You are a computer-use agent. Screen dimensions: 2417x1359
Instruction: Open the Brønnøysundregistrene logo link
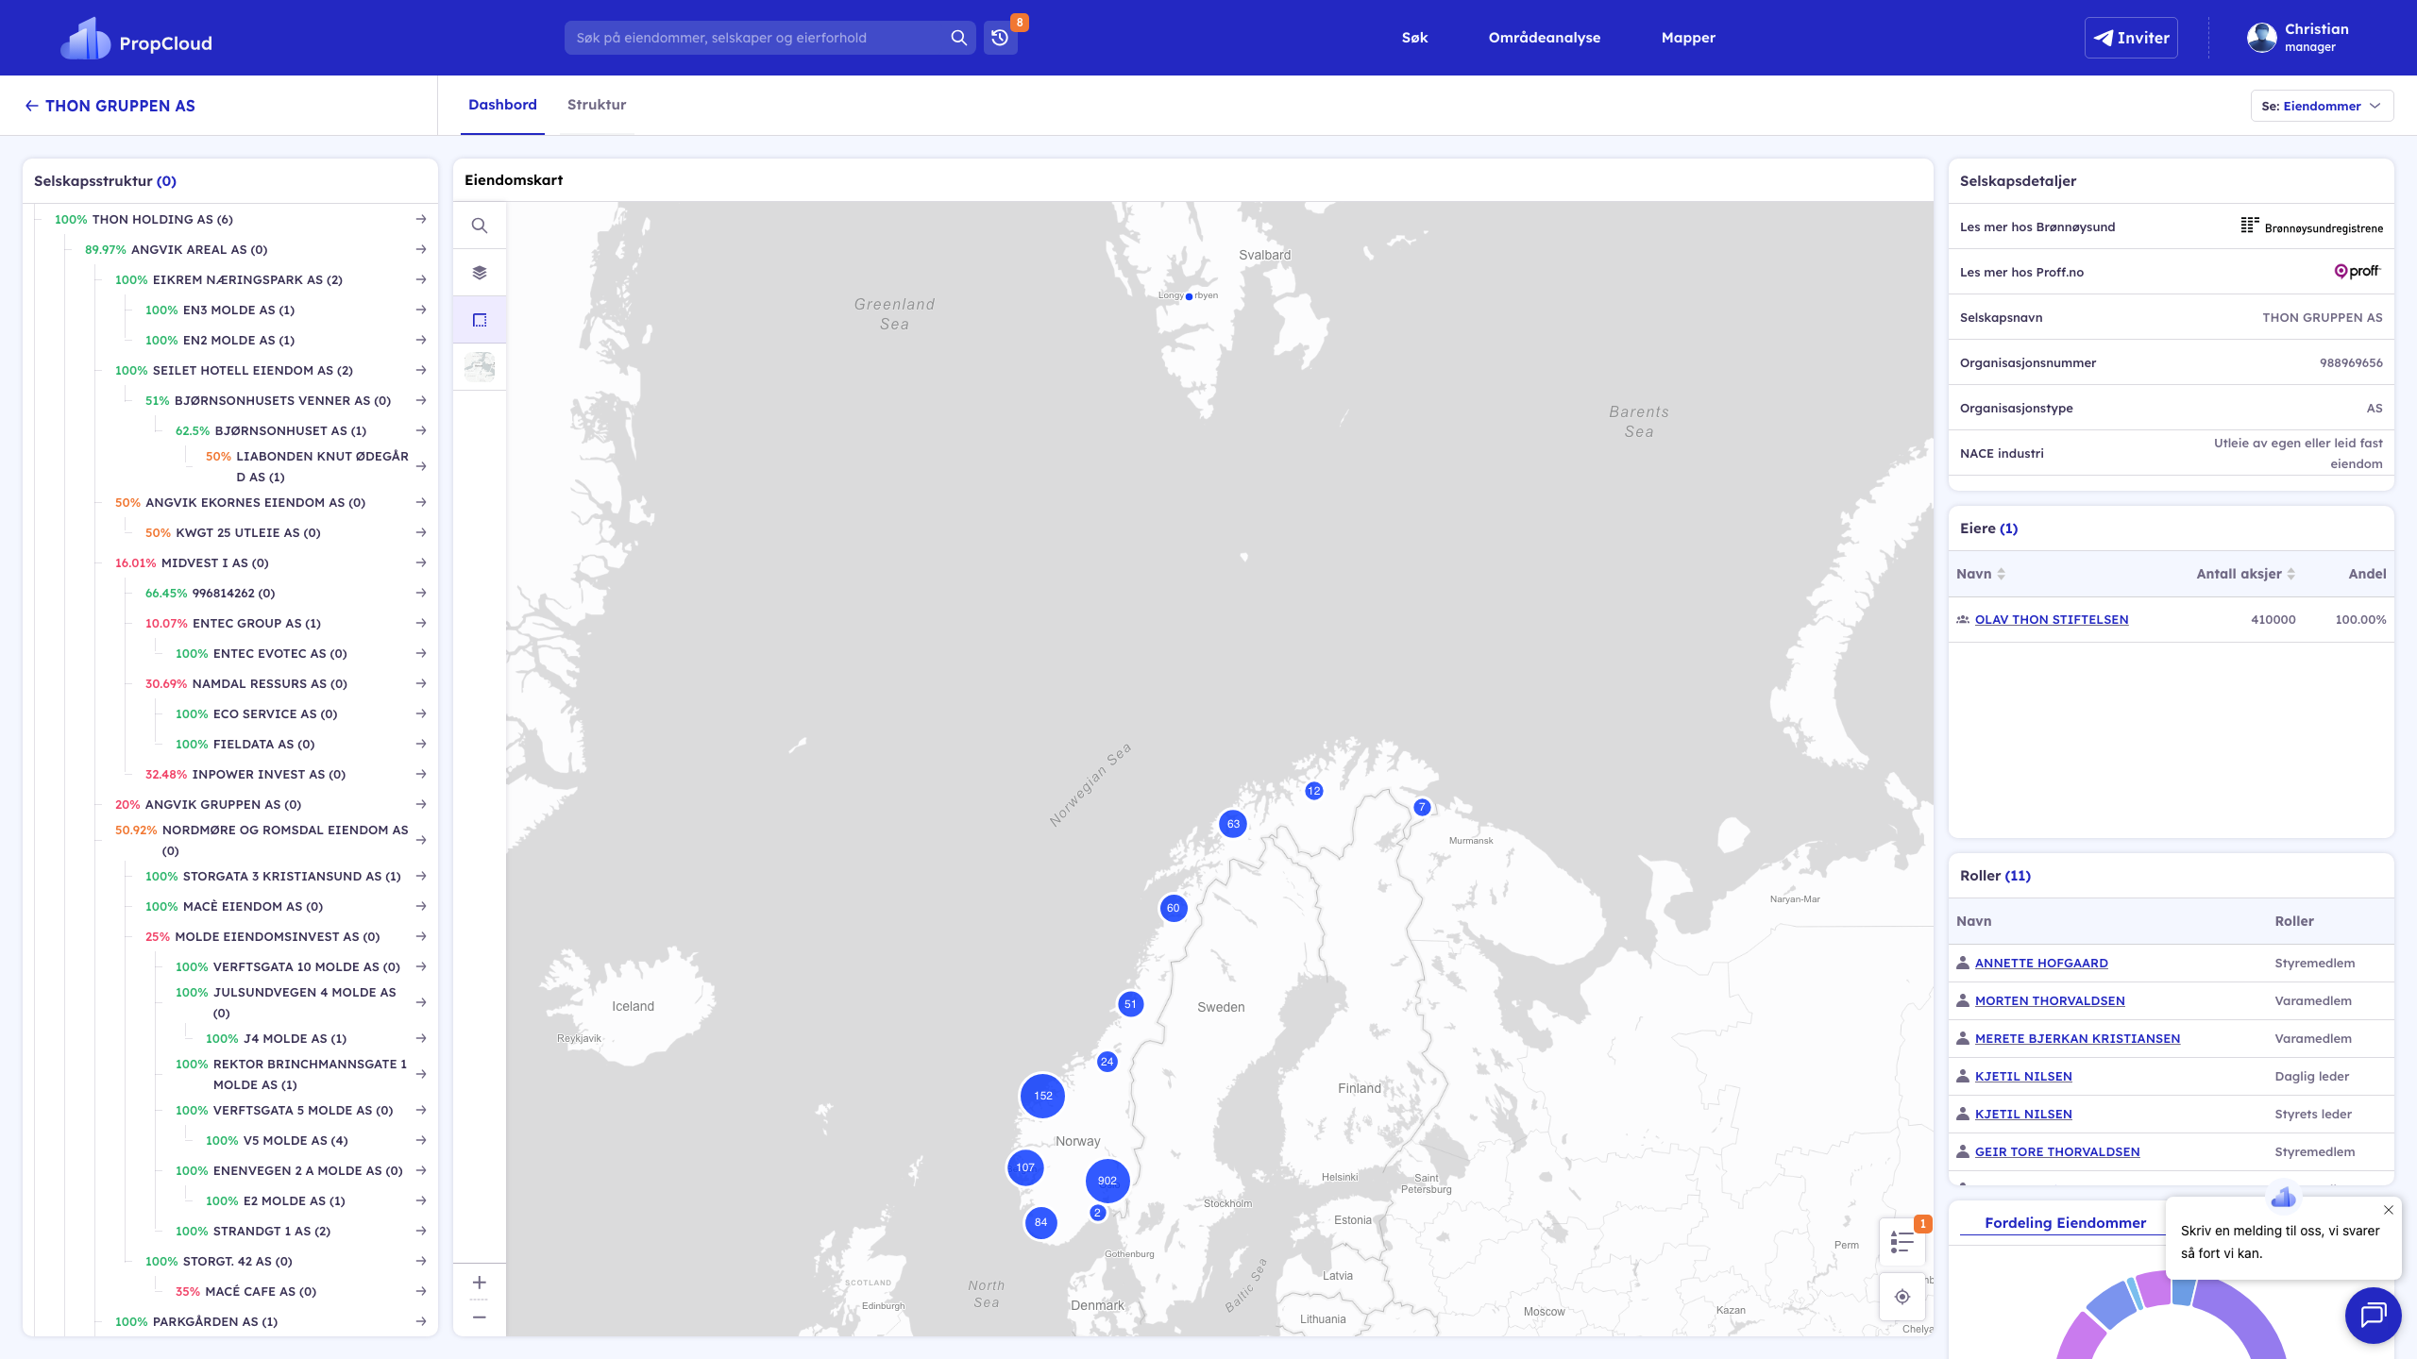click(x=2312, y=226)
